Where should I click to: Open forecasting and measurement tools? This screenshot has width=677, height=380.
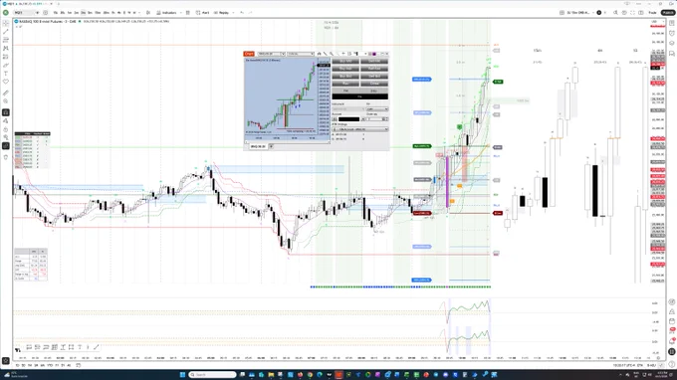click(x=6, y=57)
